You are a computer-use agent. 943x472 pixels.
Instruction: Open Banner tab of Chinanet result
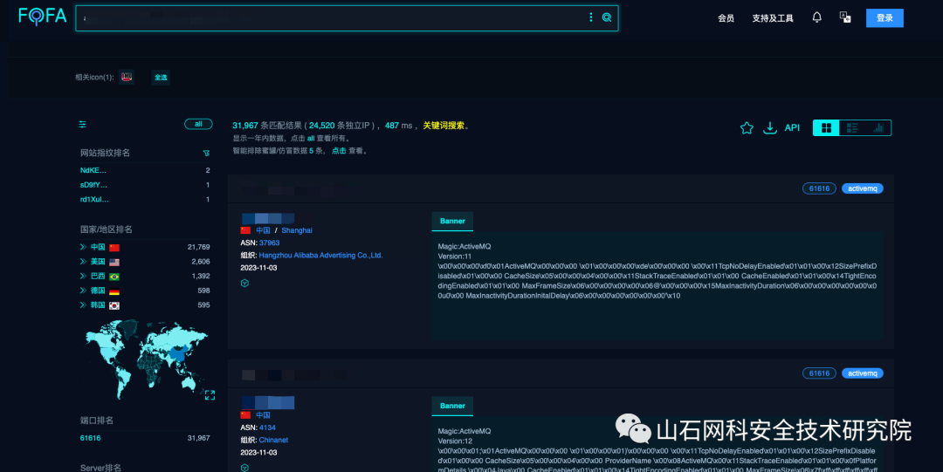[452, 406]
